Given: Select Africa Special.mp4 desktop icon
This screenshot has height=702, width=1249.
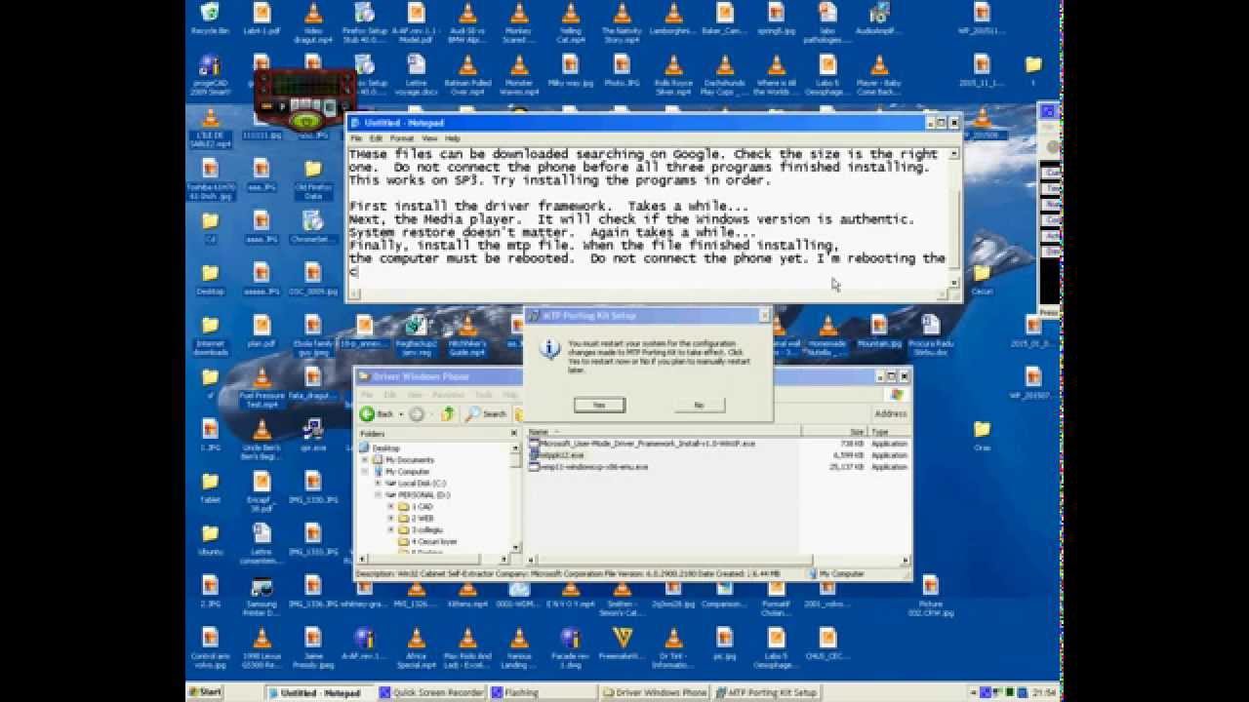Looking at the screenshot, I should click(x=416, y=649).
